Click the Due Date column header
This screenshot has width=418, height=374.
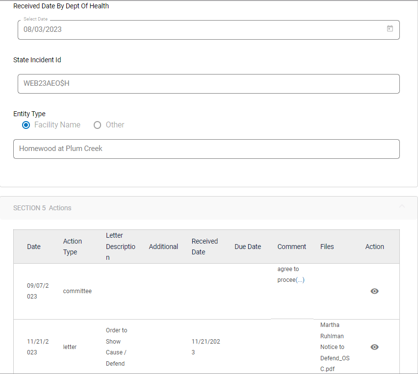coord(248,247)
